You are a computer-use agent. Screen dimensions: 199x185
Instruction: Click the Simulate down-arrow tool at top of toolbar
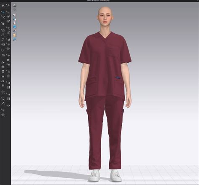coord(3,6)
